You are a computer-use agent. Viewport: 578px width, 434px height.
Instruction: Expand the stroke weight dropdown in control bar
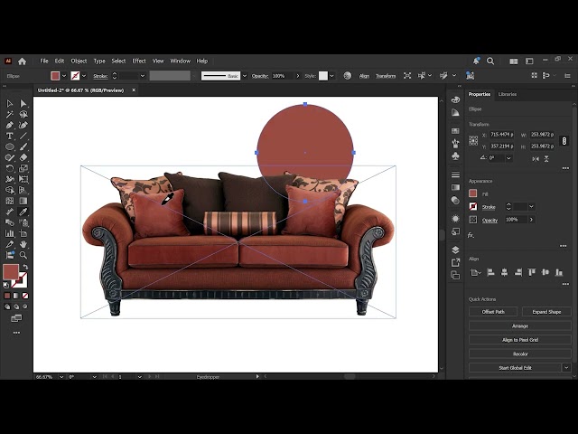pos(143,76)
